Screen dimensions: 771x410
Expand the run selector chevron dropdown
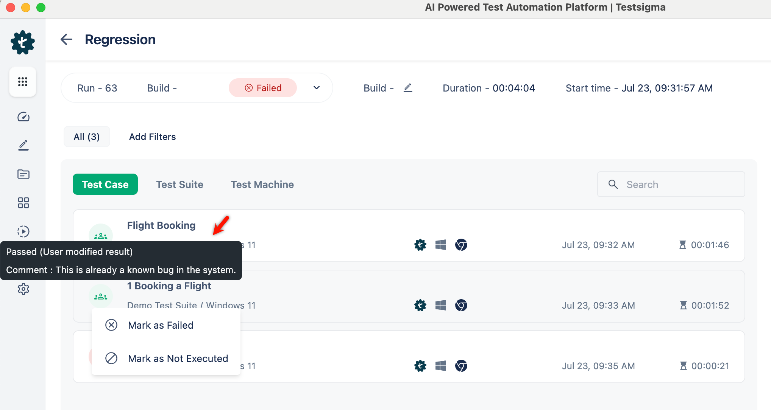point(317,88)
